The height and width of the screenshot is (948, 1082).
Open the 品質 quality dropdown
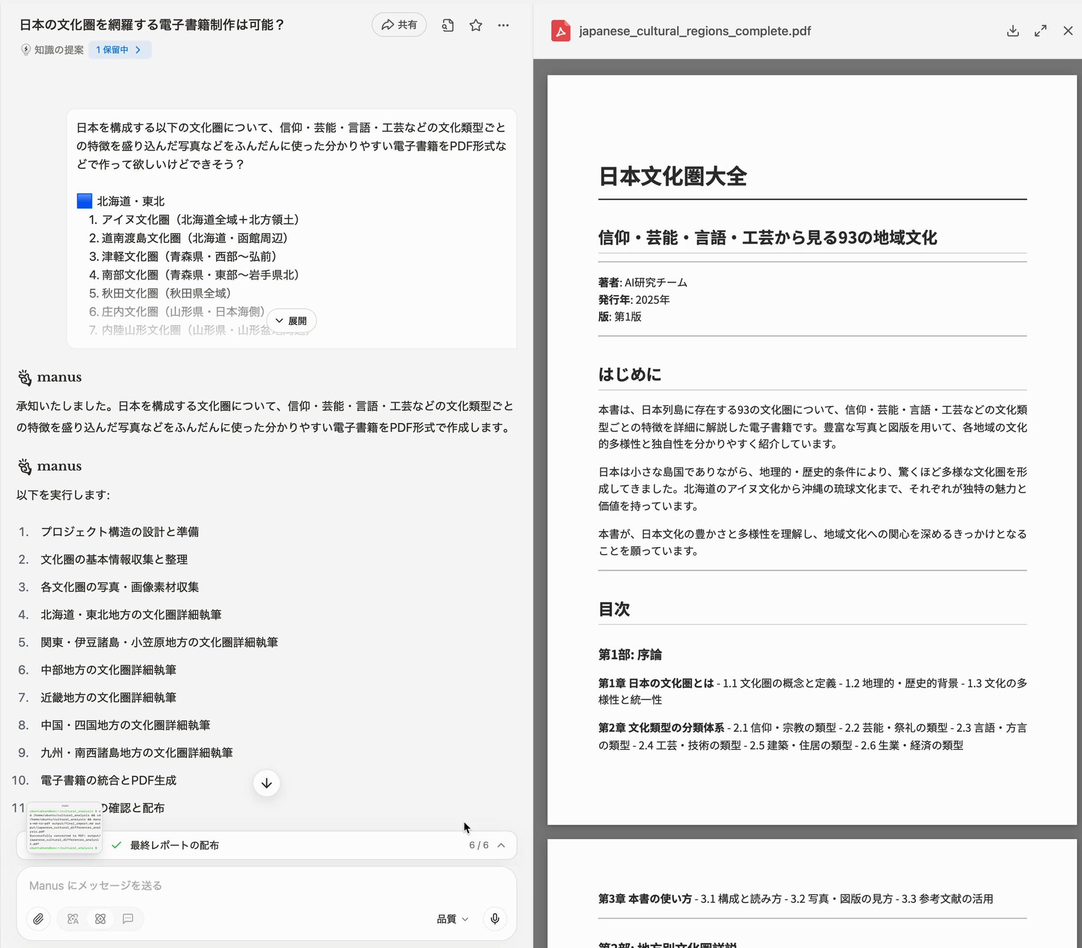tap(453, 919)
